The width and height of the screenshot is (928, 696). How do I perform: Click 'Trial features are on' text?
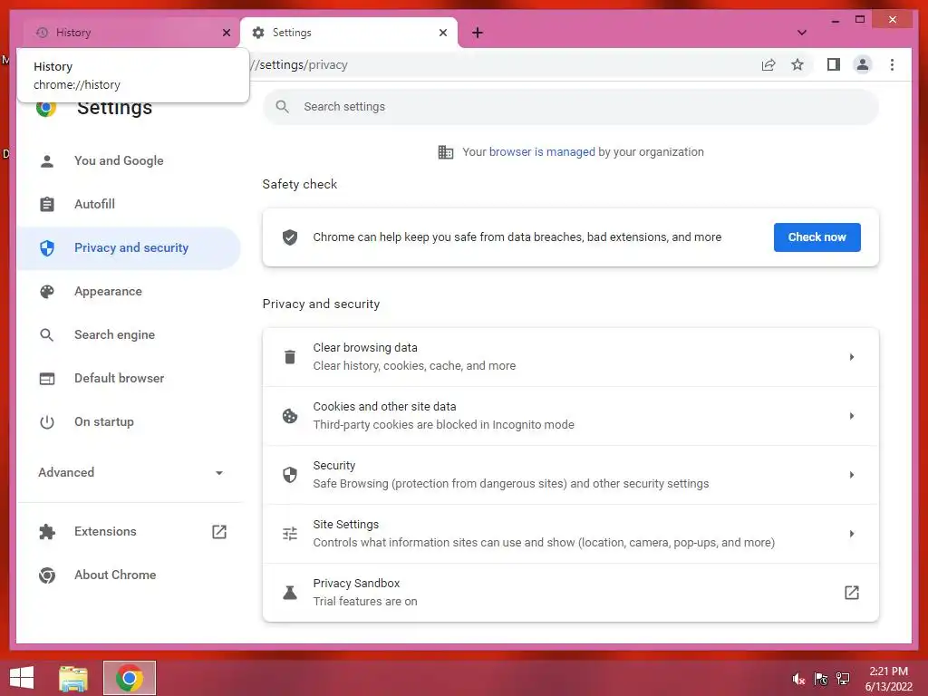pos(365,602)
